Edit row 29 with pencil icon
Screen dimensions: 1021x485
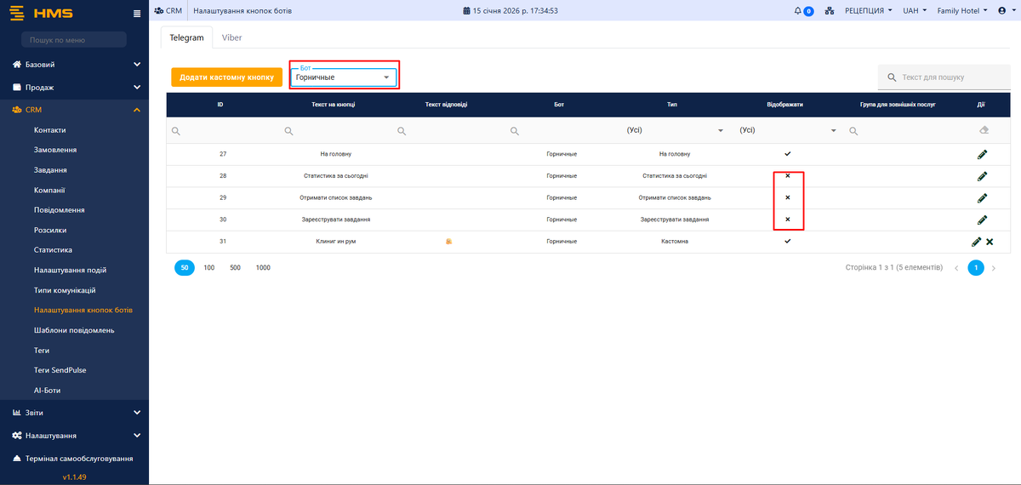982,197
